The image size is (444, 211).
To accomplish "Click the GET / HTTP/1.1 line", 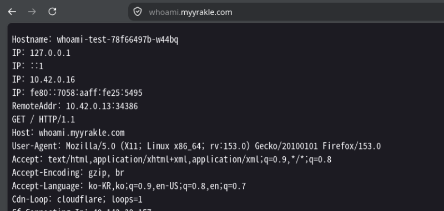I will (43, 120).
